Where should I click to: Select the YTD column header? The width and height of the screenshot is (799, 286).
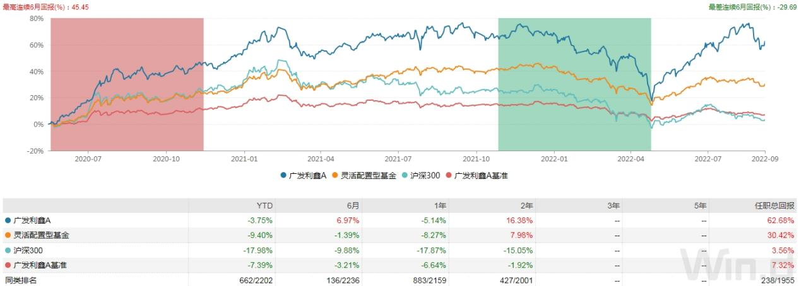point(265,205)
